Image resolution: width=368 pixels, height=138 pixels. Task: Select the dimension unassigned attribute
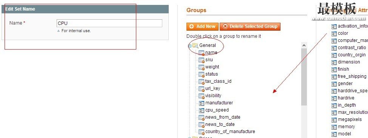point(349,62)
